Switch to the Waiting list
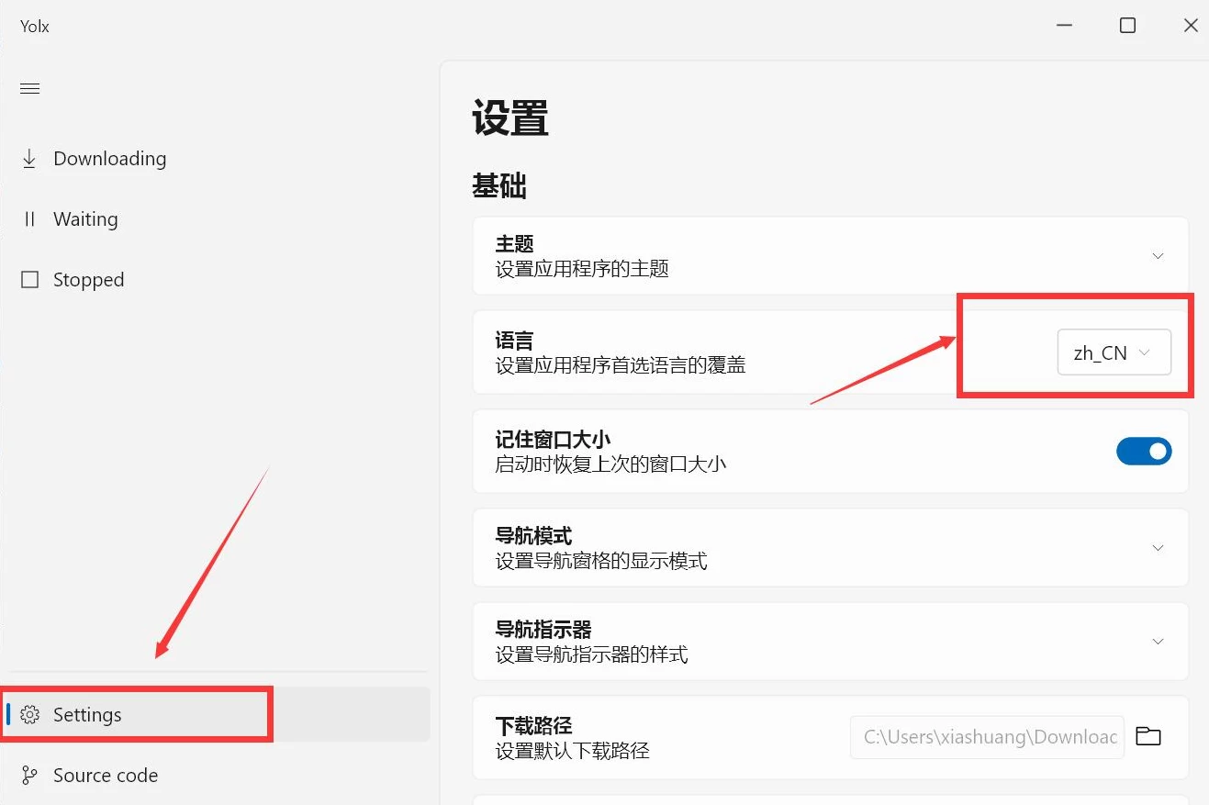 pyautogui.click(x=85, y=219)
